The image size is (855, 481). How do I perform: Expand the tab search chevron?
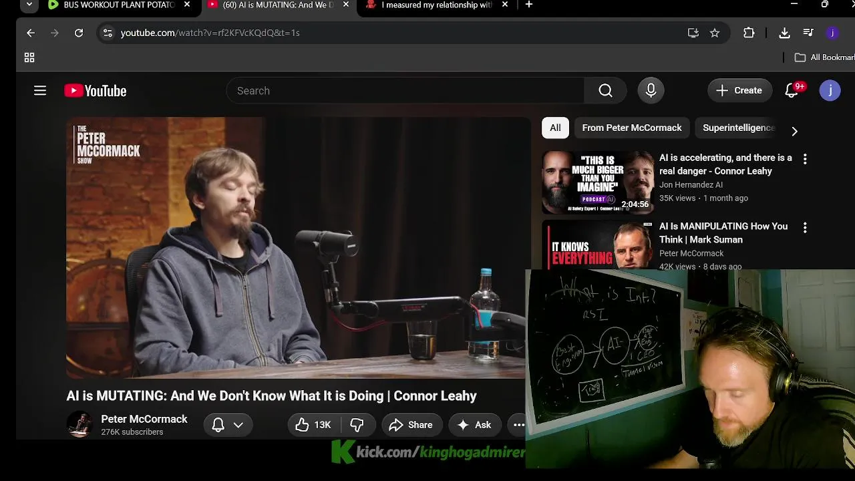(x=29, y=5)
